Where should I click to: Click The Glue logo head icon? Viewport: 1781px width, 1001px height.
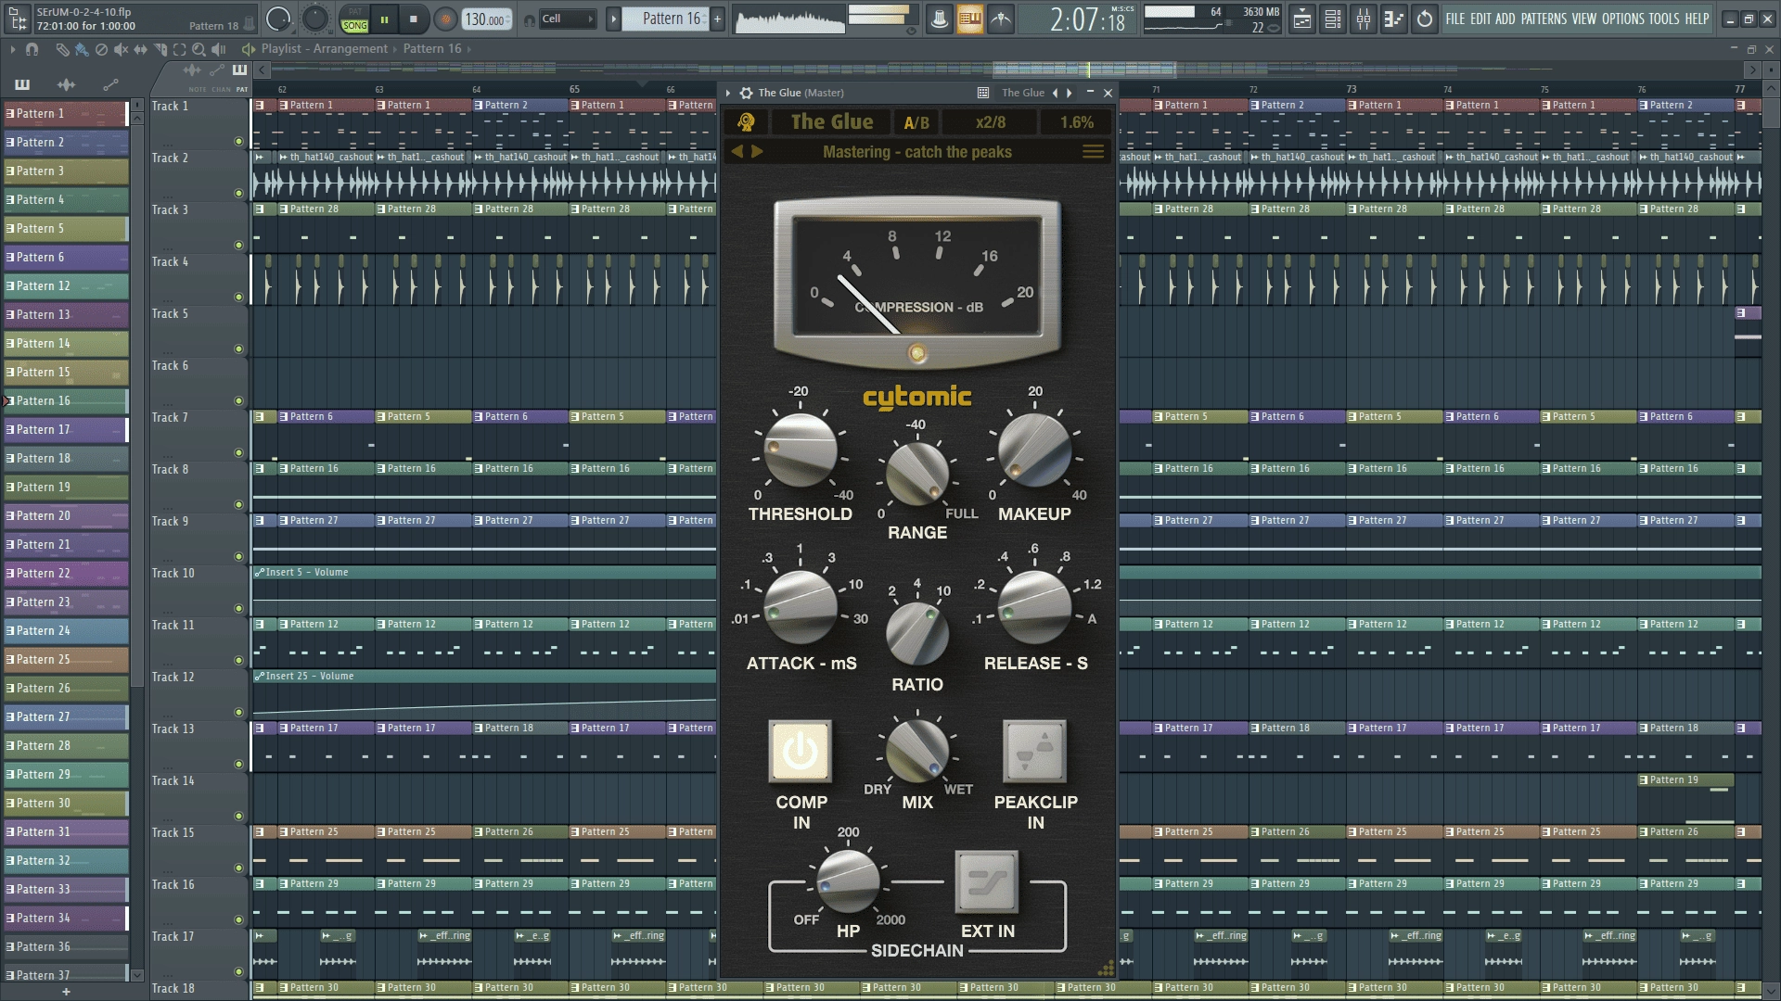[746, 122]
